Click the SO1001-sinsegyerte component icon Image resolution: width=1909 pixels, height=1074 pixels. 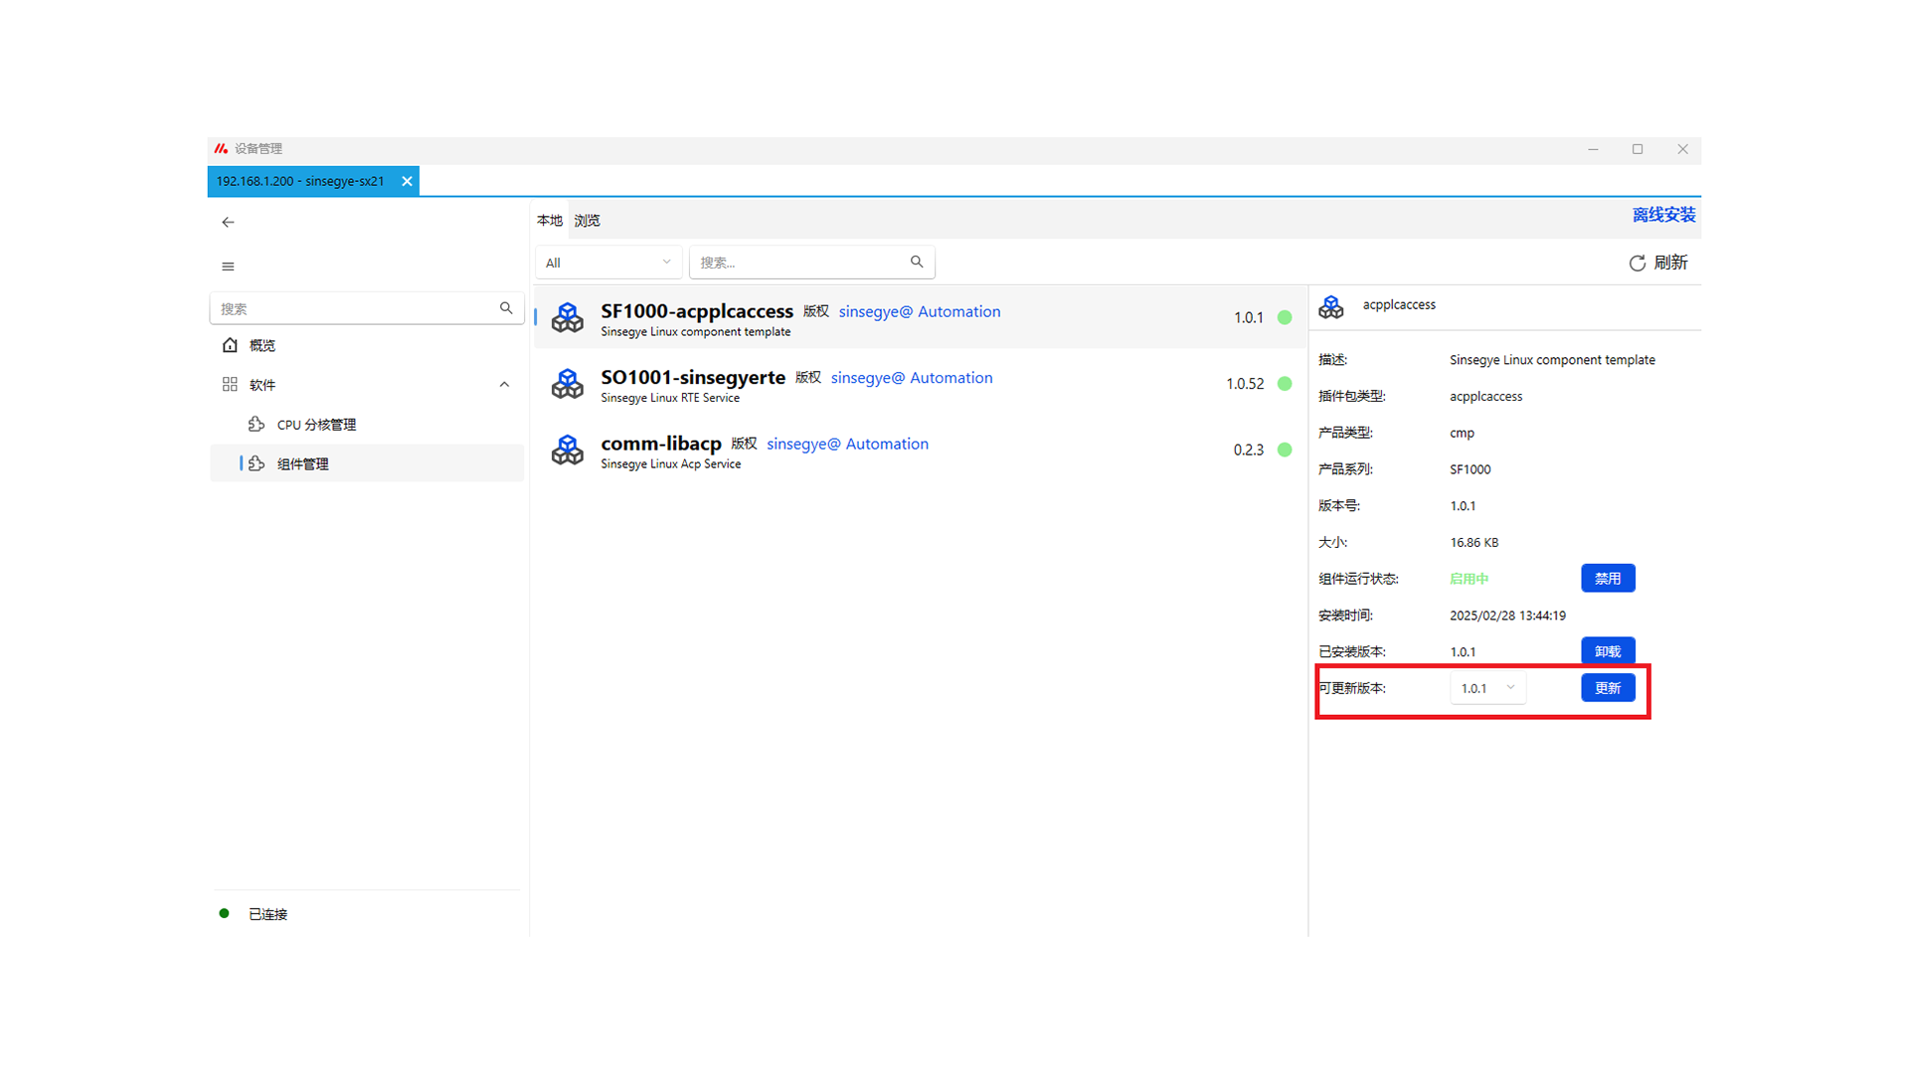click(x=568, y=384)
